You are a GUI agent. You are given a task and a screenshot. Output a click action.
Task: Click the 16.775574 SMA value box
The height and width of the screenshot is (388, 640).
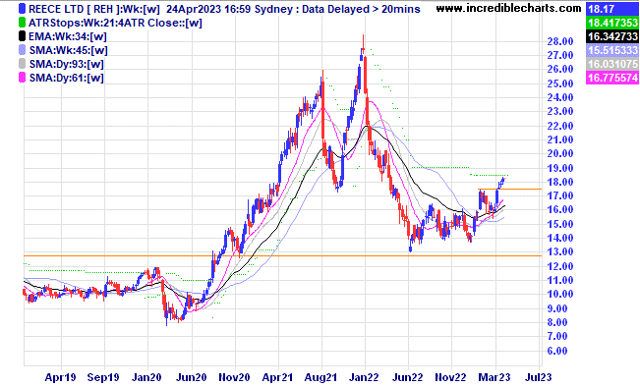pyautogui.click(x=611, y=78)
